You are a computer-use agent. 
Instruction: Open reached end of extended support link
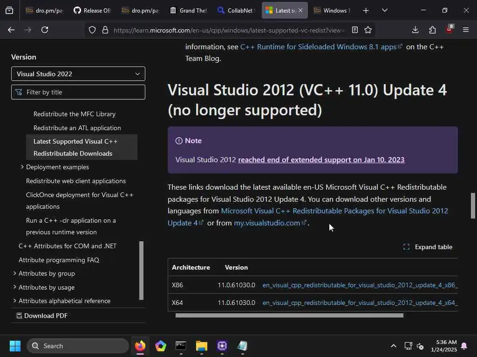[x=321, y=160]
